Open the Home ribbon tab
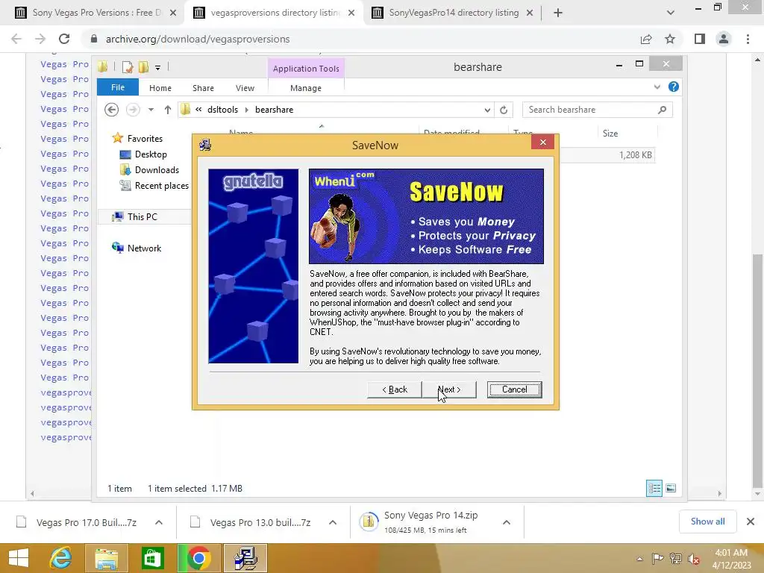 (x=160, y=88)
